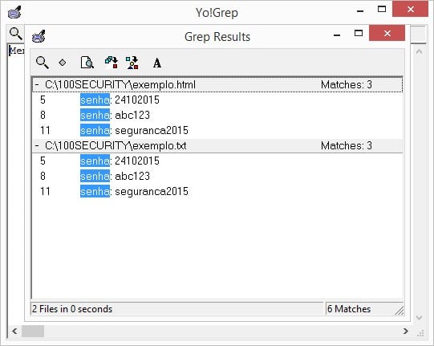Click the scroll right arrow in Yo!Grep window
434x346 pixels.
406,331
